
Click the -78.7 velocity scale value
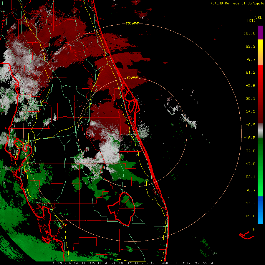(249, 190)
